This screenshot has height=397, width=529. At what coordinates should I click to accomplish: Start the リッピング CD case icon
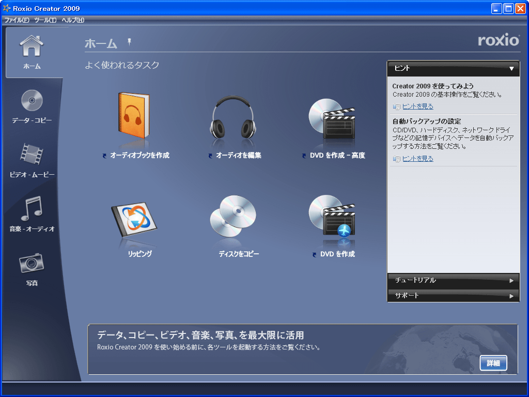[x=134, y=219]
